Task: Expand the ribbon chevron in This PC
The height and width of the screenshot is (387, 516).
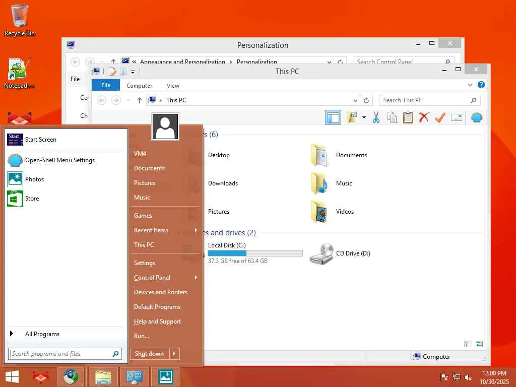Action: [x=470, y=85]
